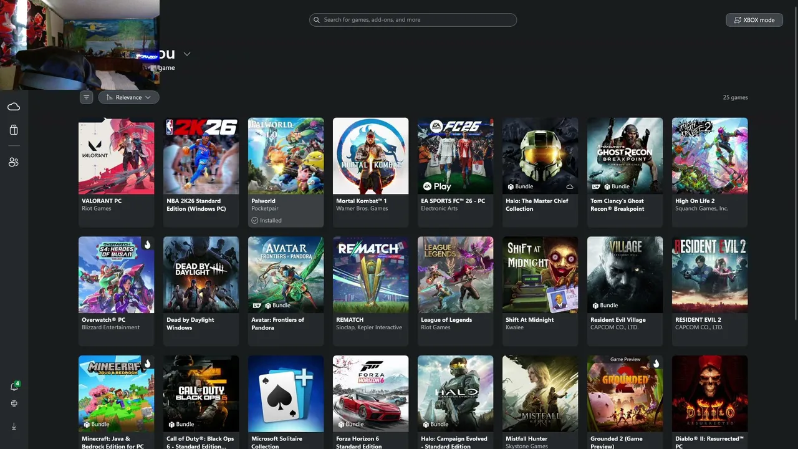Click the 'Mistfall Hunter' title text

527,439
